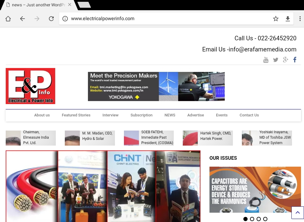Open the Featured Stories menu
Viewport: 304px width, 222px height.
tap(76, 115)
